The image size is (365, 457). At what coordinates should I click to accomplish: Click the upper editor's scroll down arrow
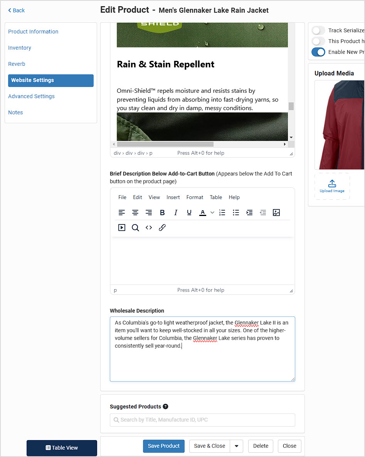tap(291, 137)
